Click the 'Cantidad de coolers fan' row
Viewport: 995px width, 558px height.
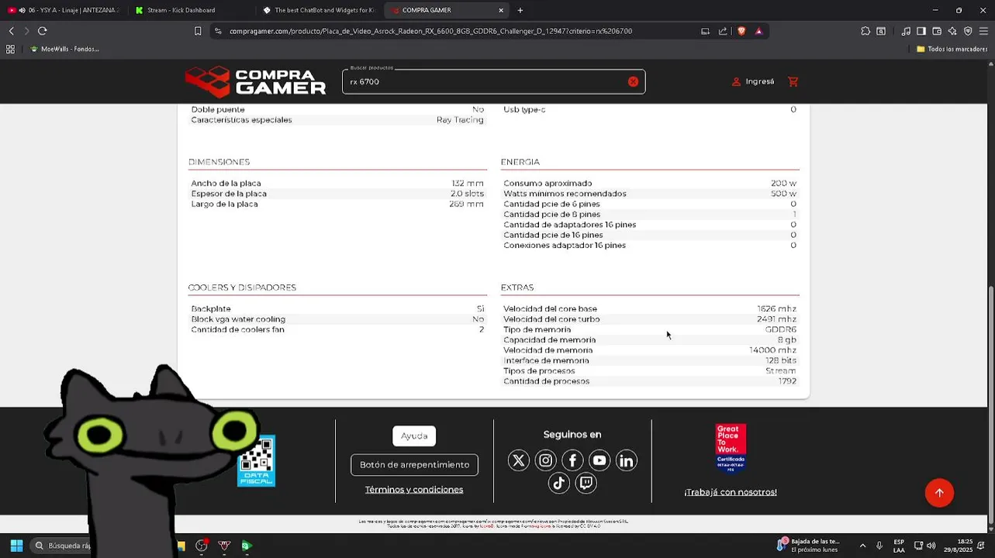337,329
